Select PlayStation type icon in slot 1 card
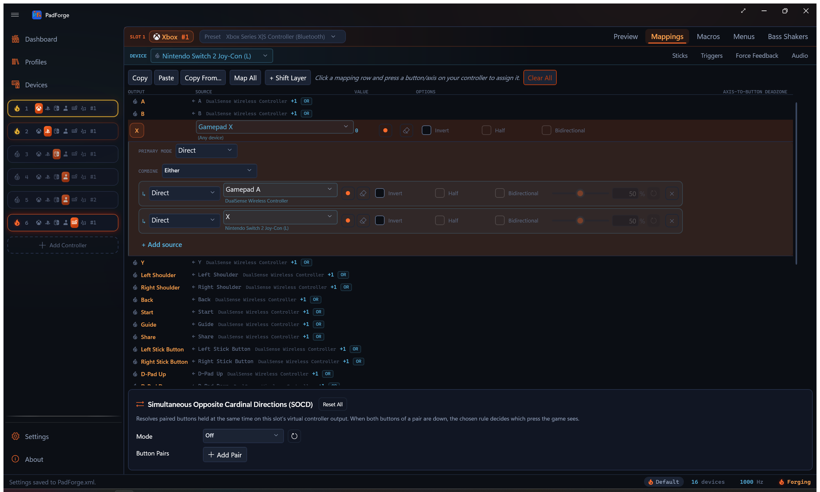Screen dimensions: 820x492 point(47,109)
